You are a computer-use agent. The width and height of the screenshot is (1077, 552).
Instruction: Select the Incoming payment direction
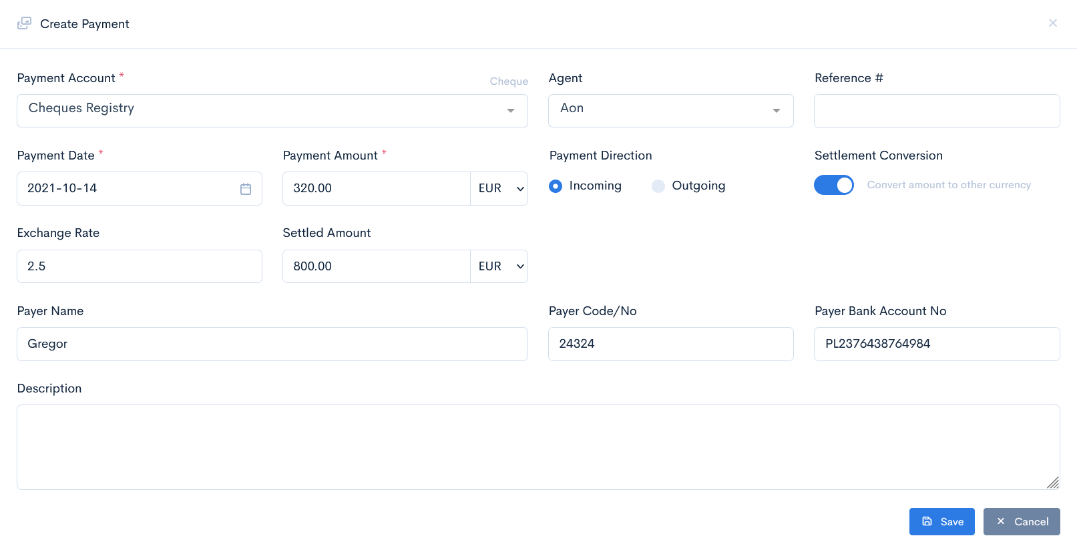pyautogui.click(x=556, y=186)
